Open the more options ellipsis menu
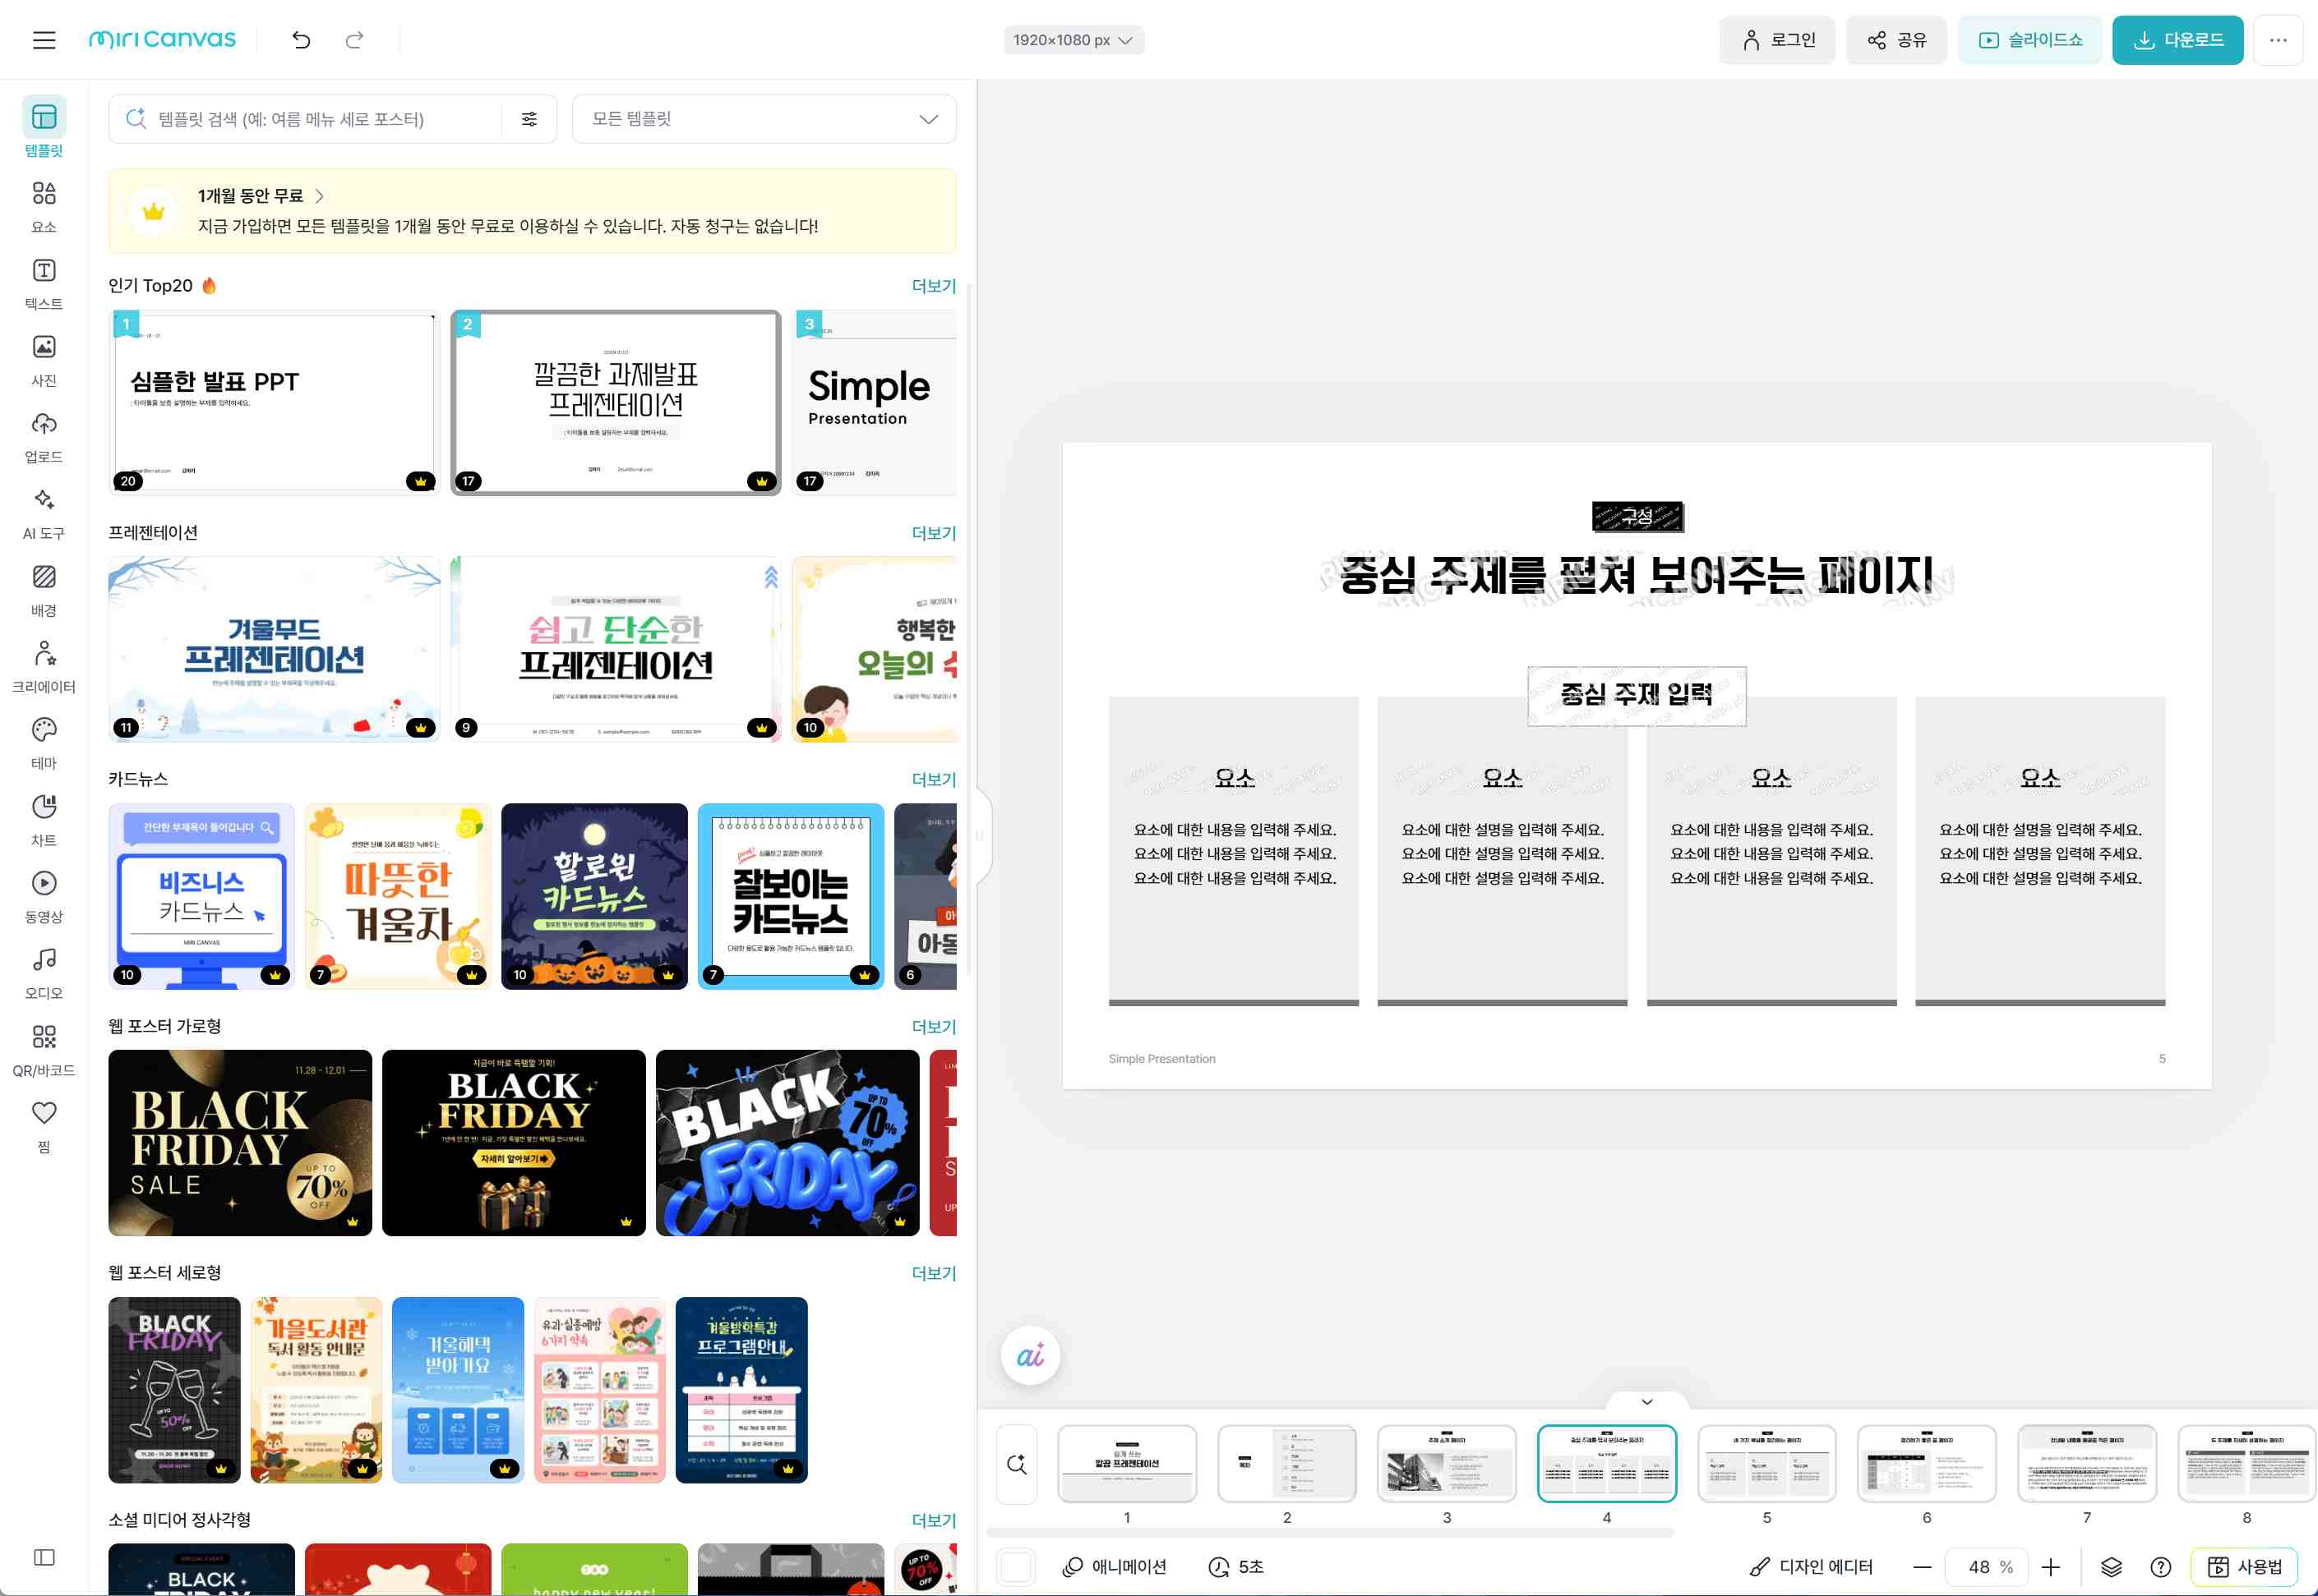The height and width of the screenshot is (1596, 2318). coord(2278,40)
